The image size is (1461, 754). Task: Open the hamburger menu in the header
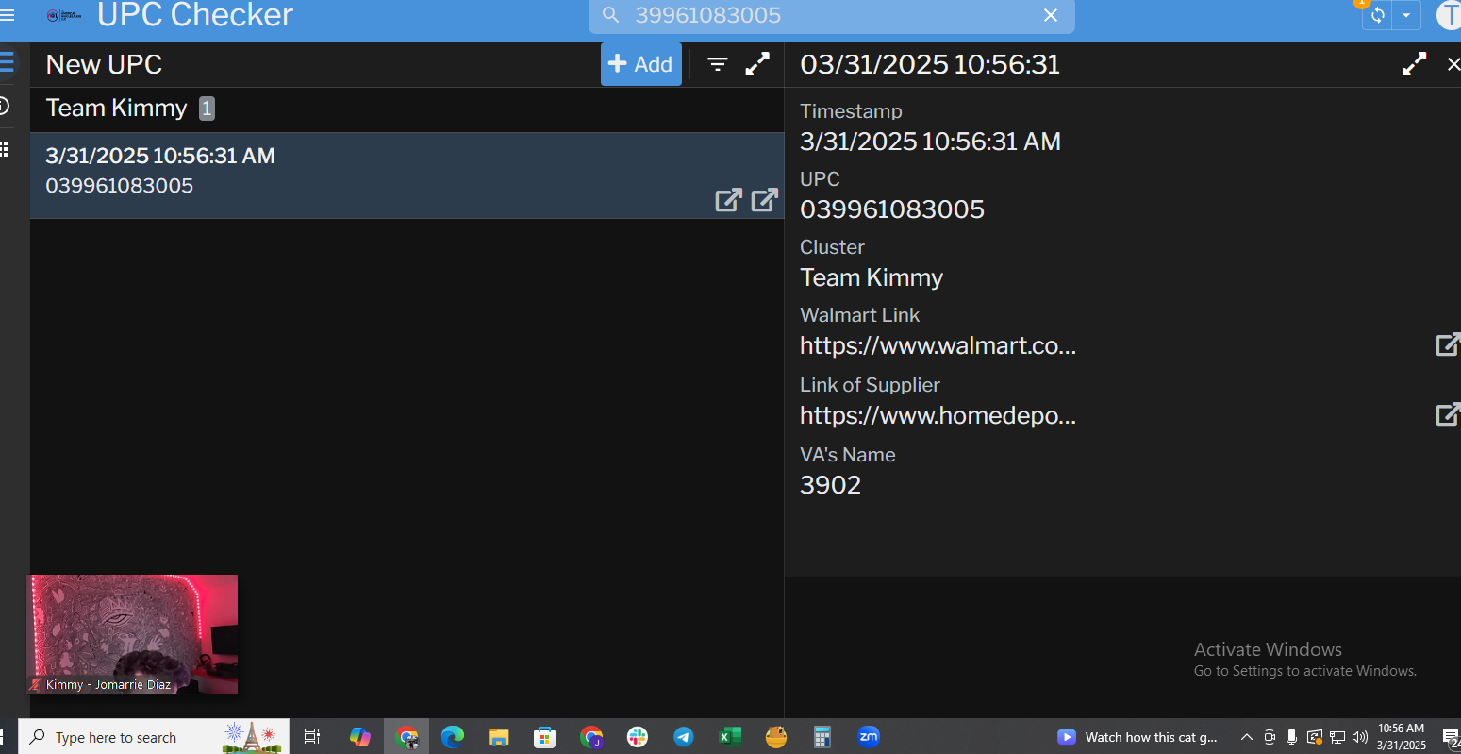pos(8,16)
